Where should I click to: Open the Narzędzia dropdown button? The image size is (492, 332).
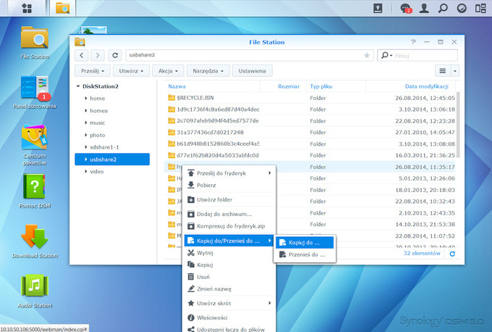pos(208,71)
